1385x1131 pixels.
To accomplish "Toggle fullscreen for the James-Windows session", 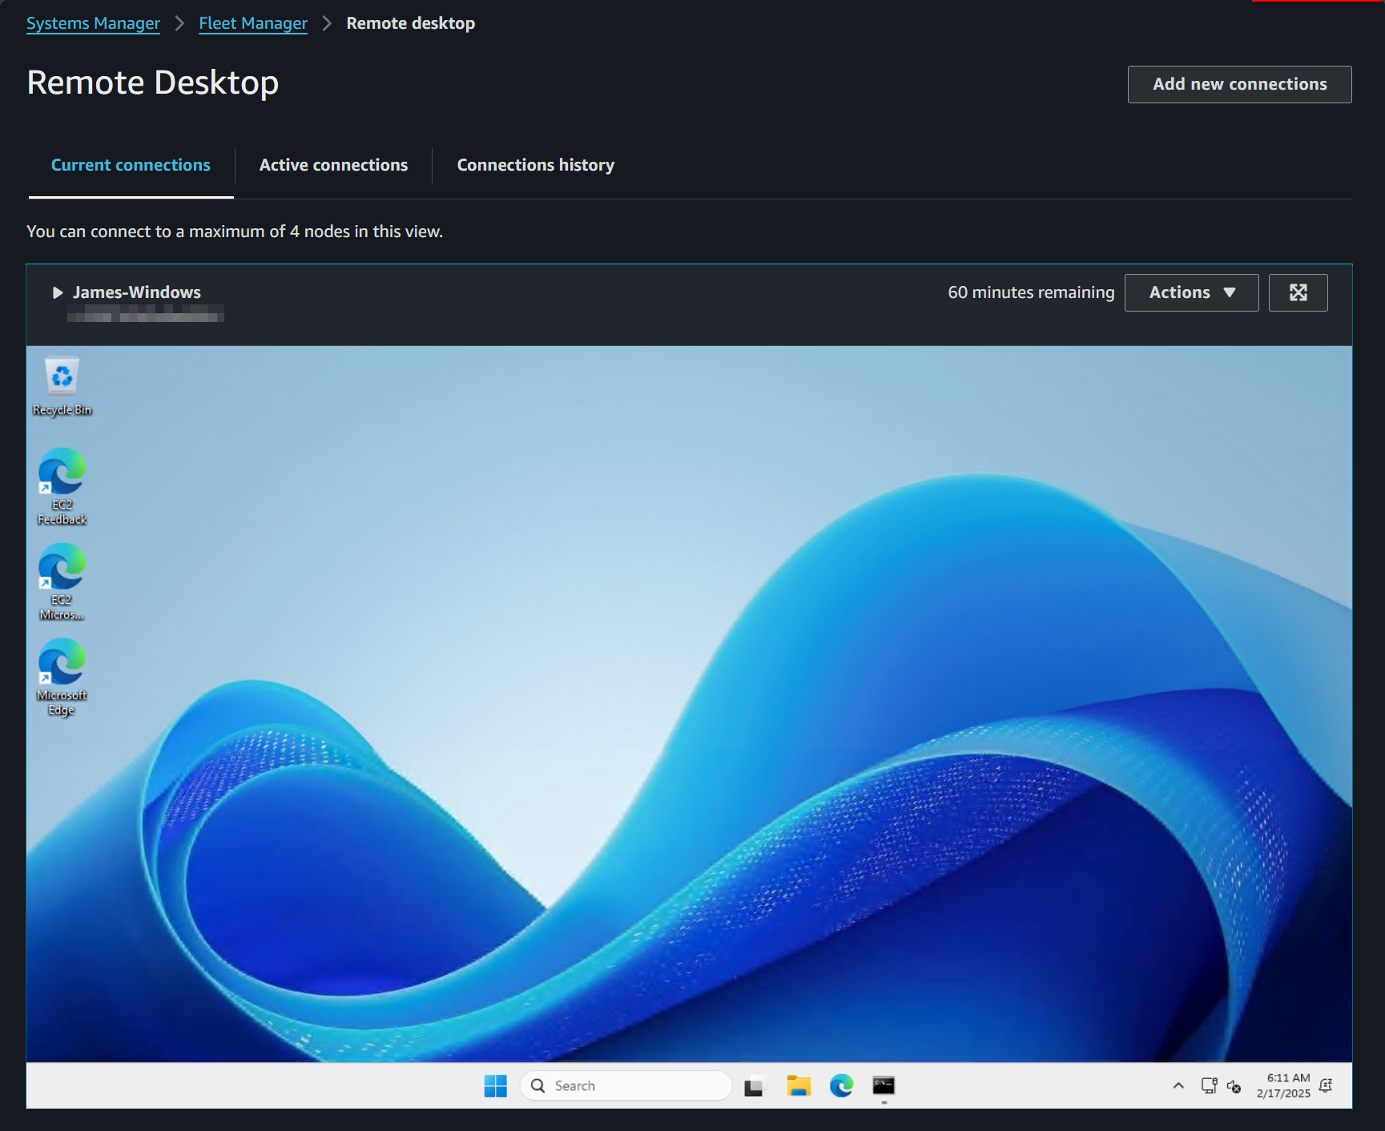I will pos(1298,292).
